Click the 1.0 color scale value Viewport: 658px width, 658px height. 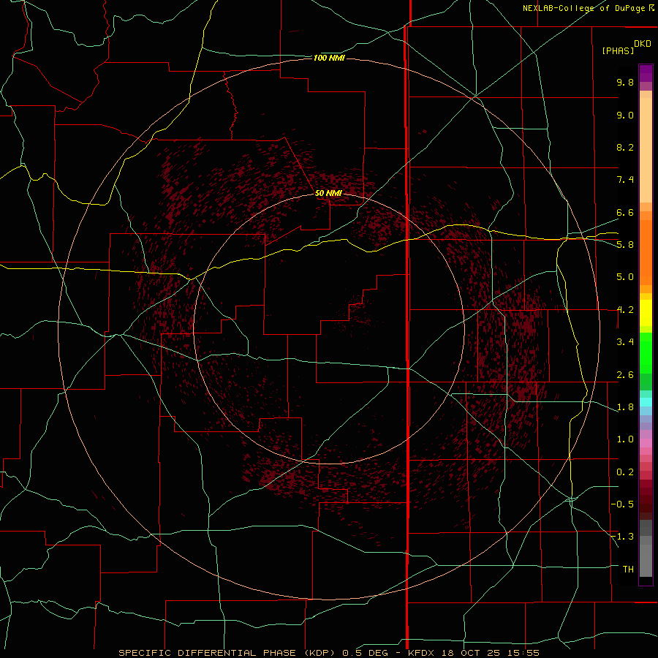(625, 439)
